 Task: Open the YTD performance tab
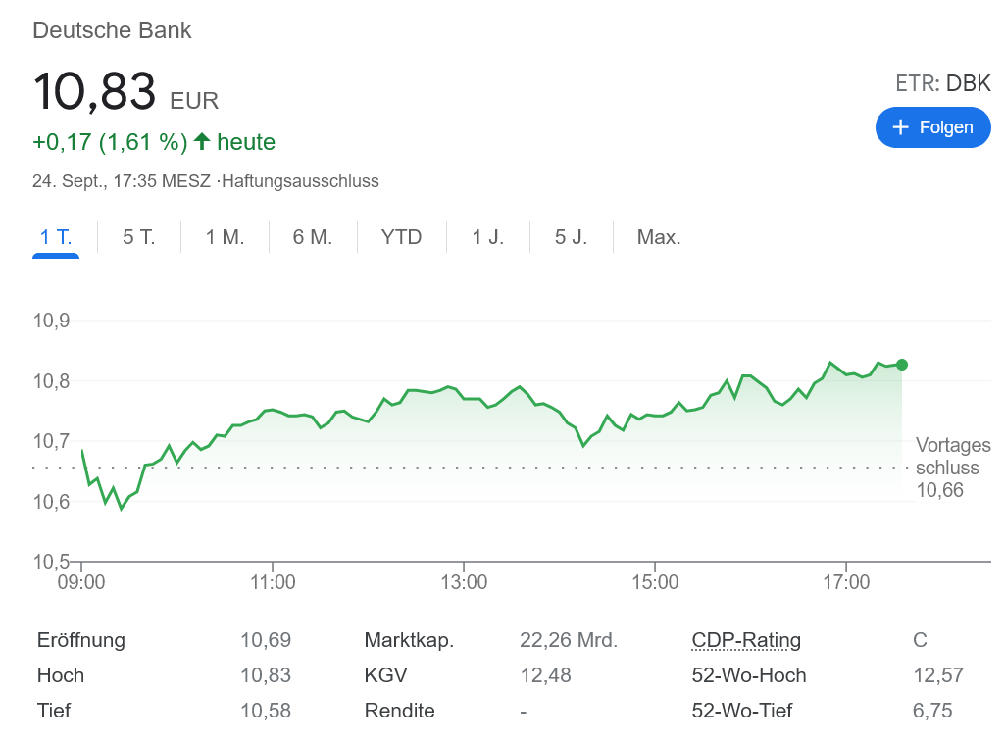(x=401, y=236)
